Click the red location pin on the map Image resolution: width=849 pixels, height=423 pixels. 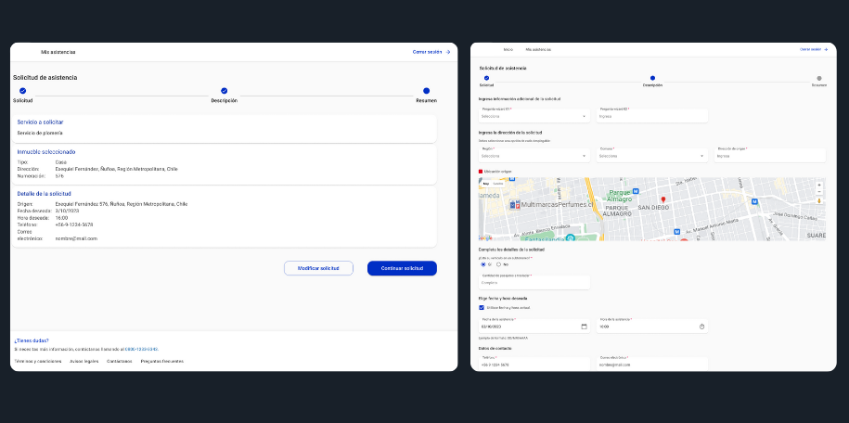coord(663,199)
